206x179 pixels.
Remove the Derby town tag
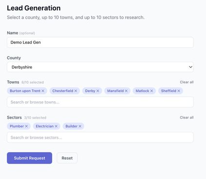click(x=97, y=91)
